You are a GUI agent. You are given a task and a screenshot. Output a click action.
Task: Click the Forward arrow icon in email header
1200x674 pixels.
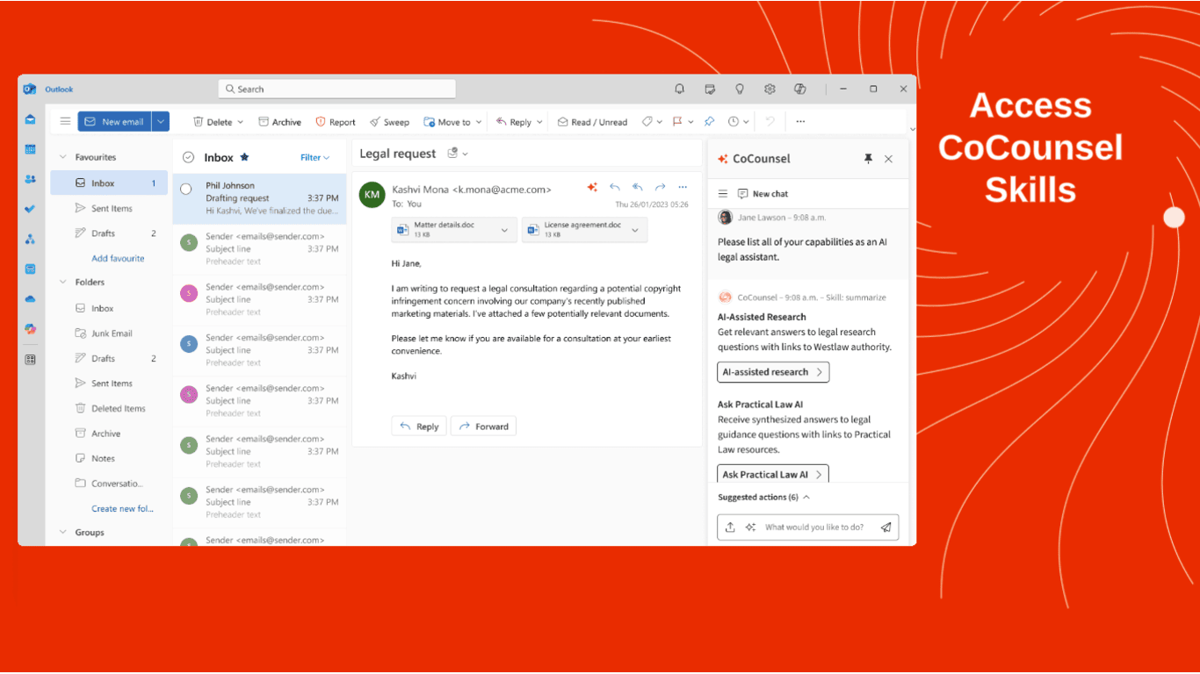point(660,187)
